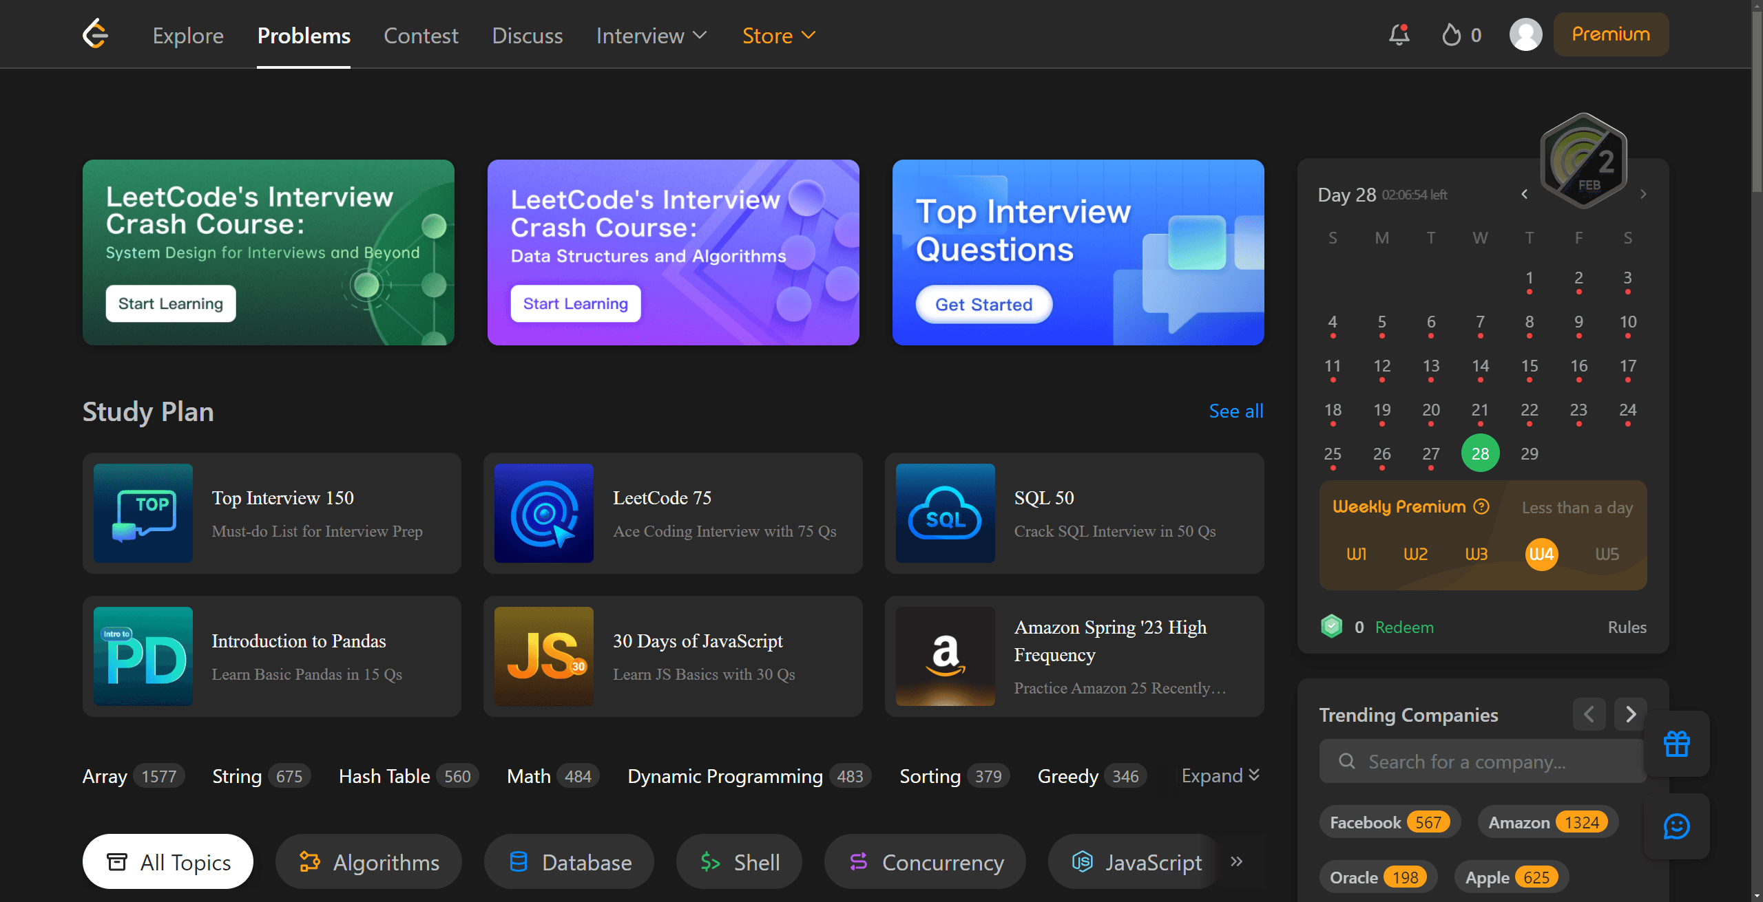
Task: Select the W4 weekly premium toggle
Action: [x=1542, y=553]
